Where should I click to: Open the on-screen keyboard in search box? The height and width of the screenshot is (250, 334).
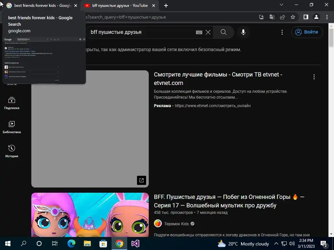click(x=199, y=32)
